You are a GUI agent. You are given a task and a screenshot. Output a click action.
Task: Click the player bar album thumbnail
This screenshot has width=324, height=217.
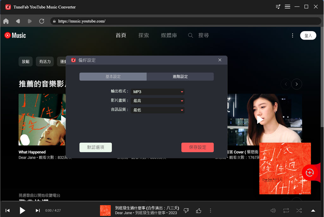(105, 210)
